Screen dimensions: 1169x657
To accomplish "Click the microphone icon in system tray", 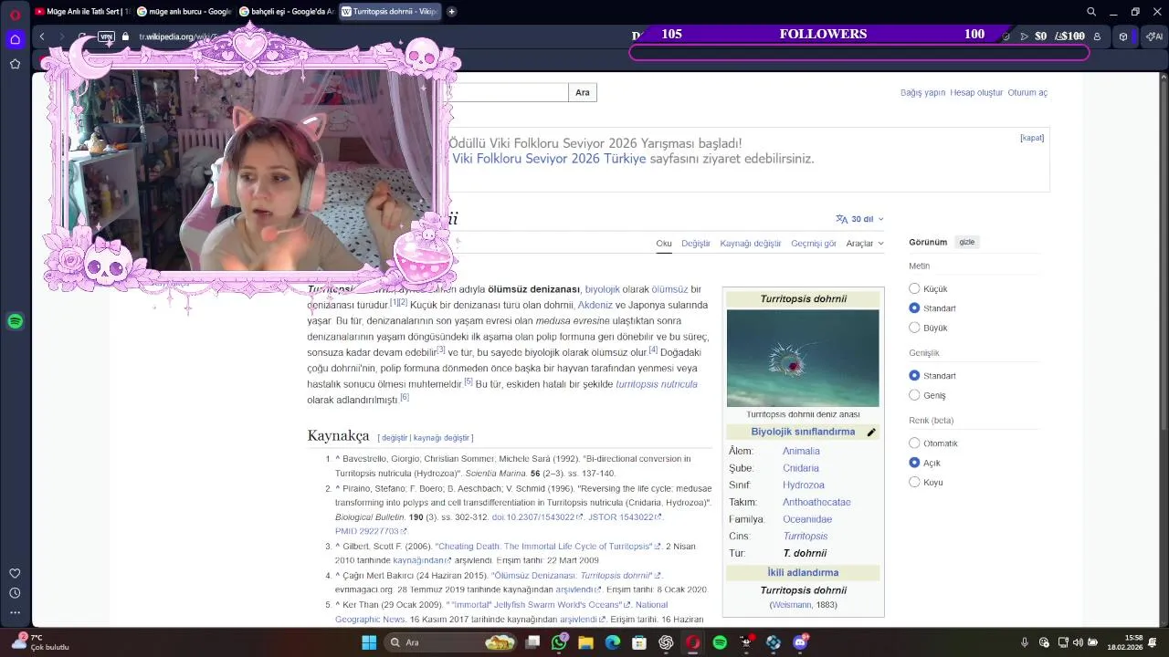I will [1025, 642].
